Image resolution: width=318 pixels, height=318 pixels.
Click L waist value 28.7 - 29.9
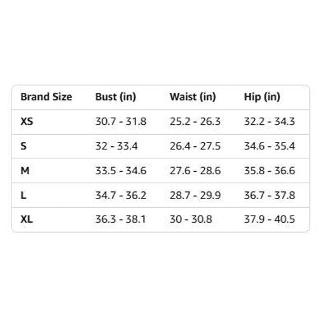tap(195, 195)
